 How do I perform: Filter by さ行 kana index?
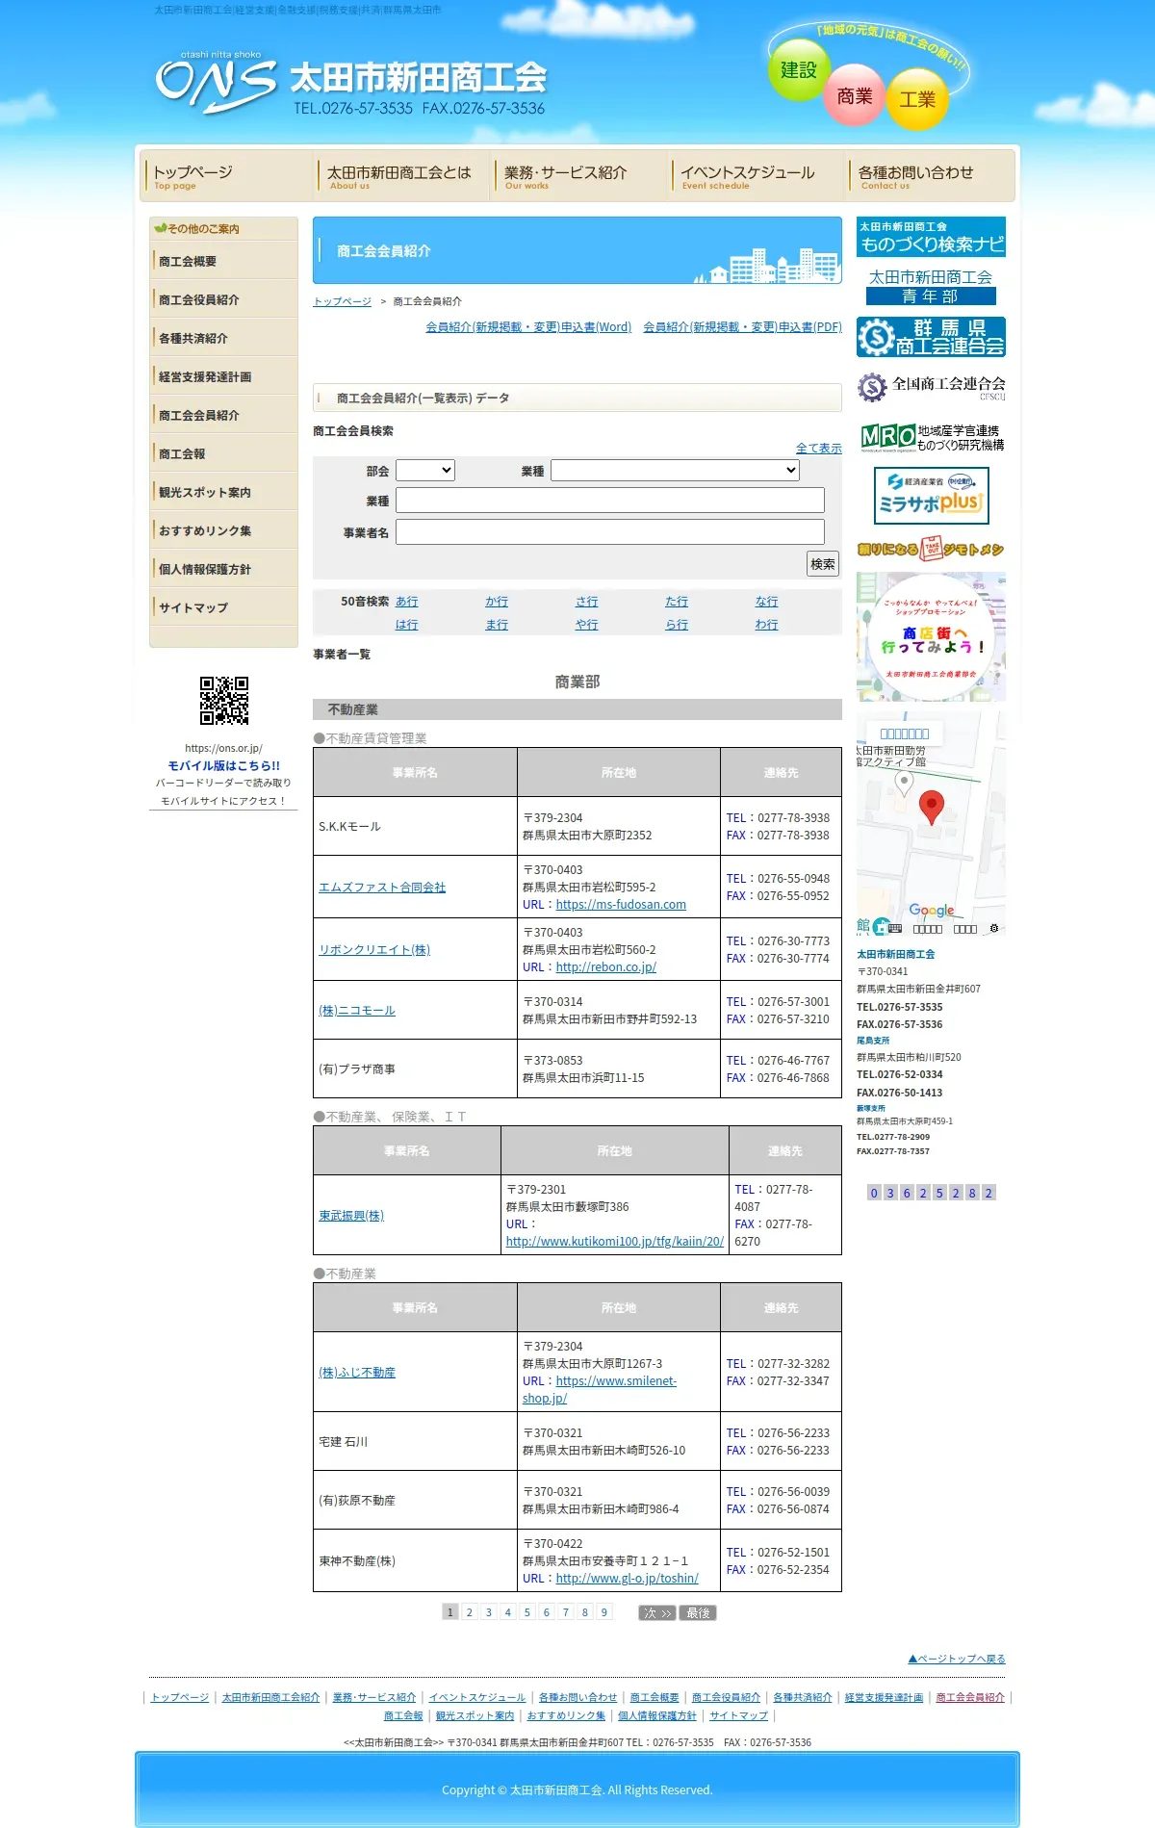pyautogui.click(x=587, y=602)
